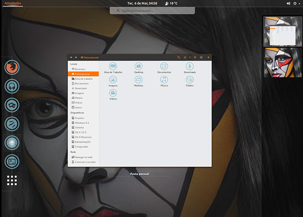303x217 pixels.
Task: Open Computador in the sidebar
Action: 83,147
